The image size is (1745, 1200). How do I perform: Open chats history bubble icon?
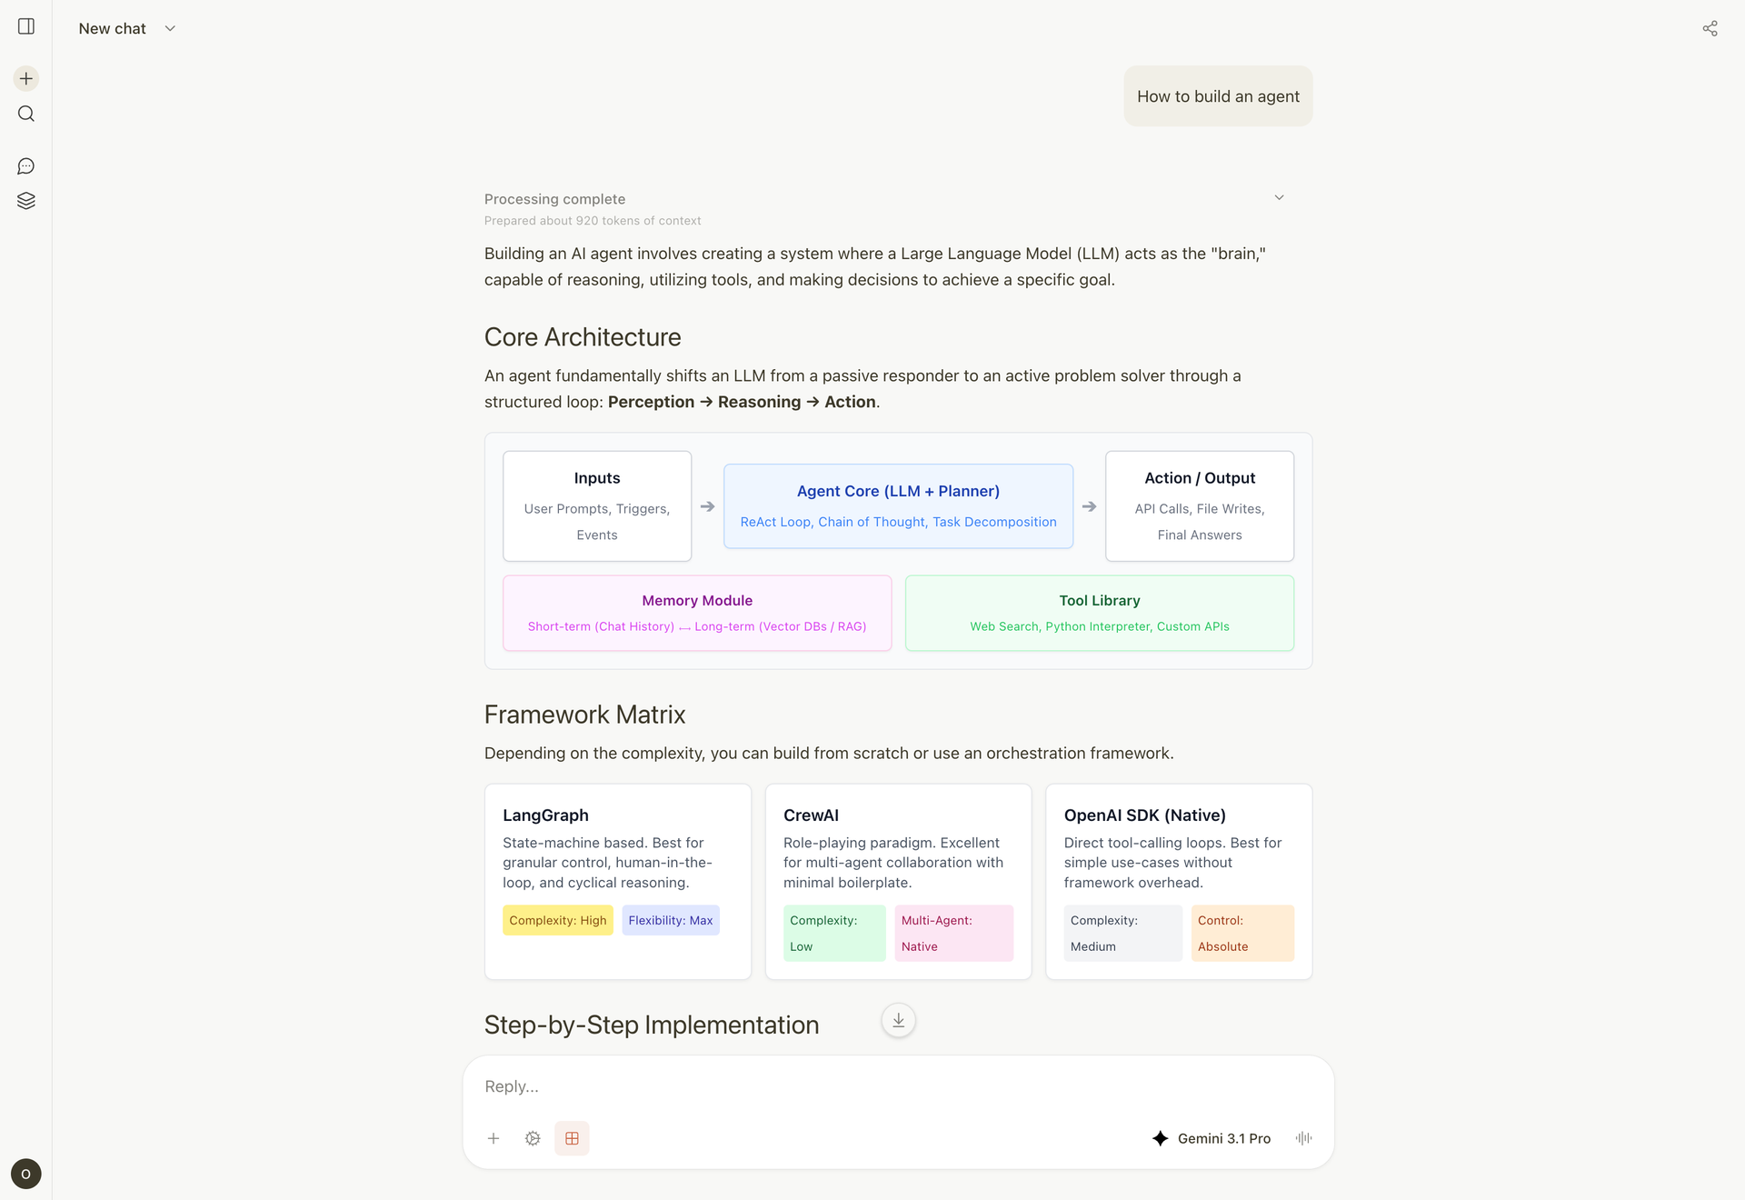point(26,166)
